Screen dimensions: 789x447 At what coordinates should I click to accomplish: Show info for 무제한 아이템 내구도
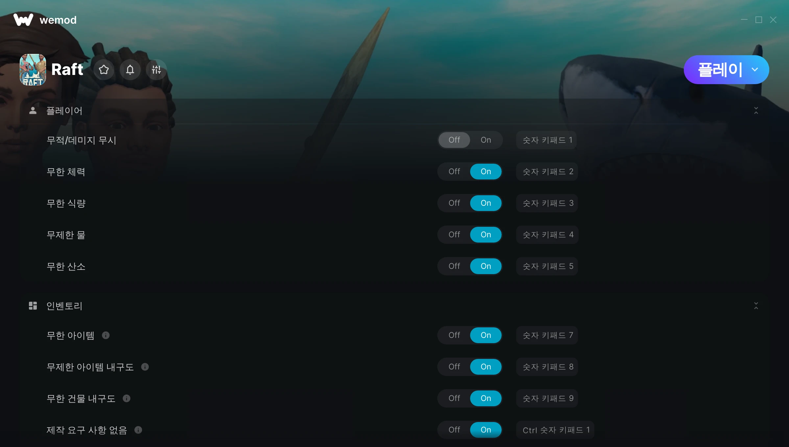[145, 367]
